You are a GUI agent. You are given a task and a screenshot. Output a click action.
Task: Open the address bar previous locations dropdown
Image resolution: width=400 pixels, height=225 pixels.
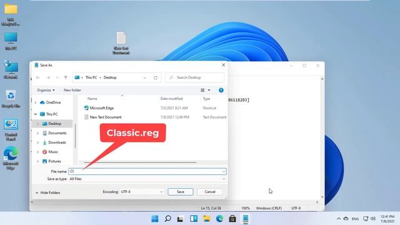coord(144,77)
